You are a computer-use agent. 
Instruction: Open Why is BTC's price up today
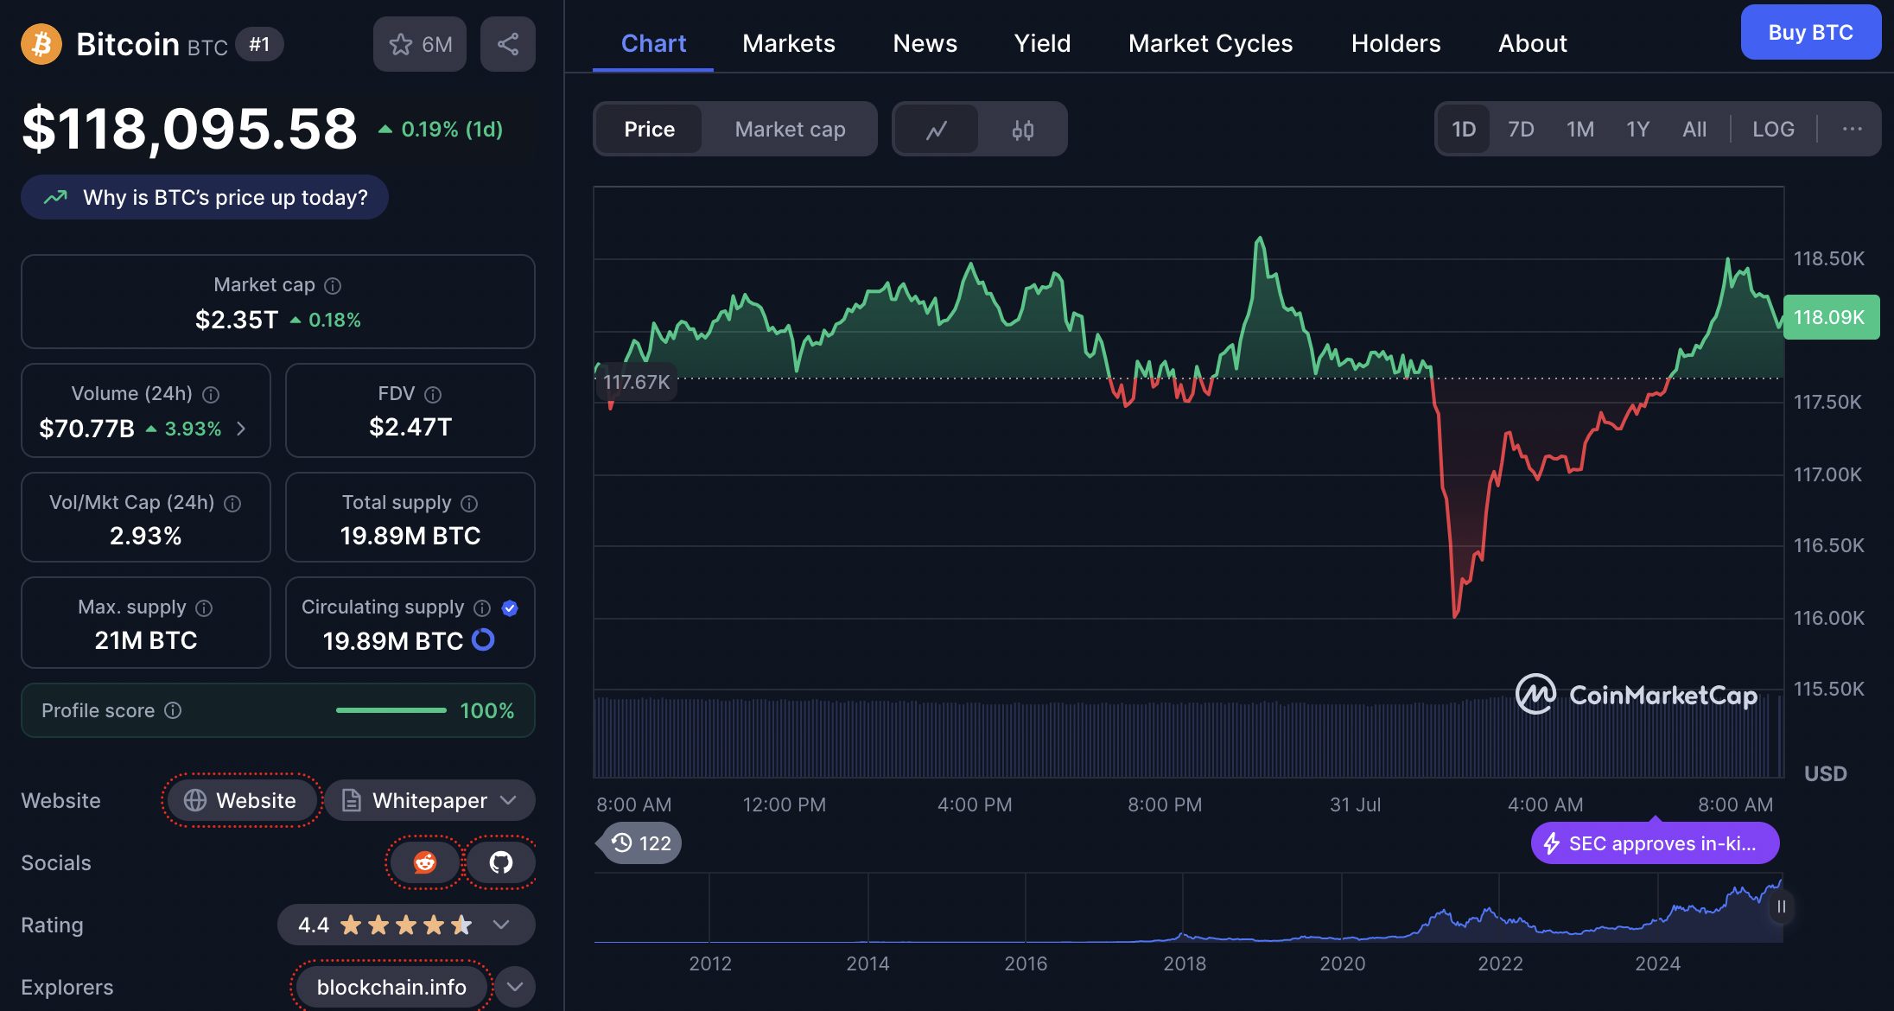coord(205,197)
